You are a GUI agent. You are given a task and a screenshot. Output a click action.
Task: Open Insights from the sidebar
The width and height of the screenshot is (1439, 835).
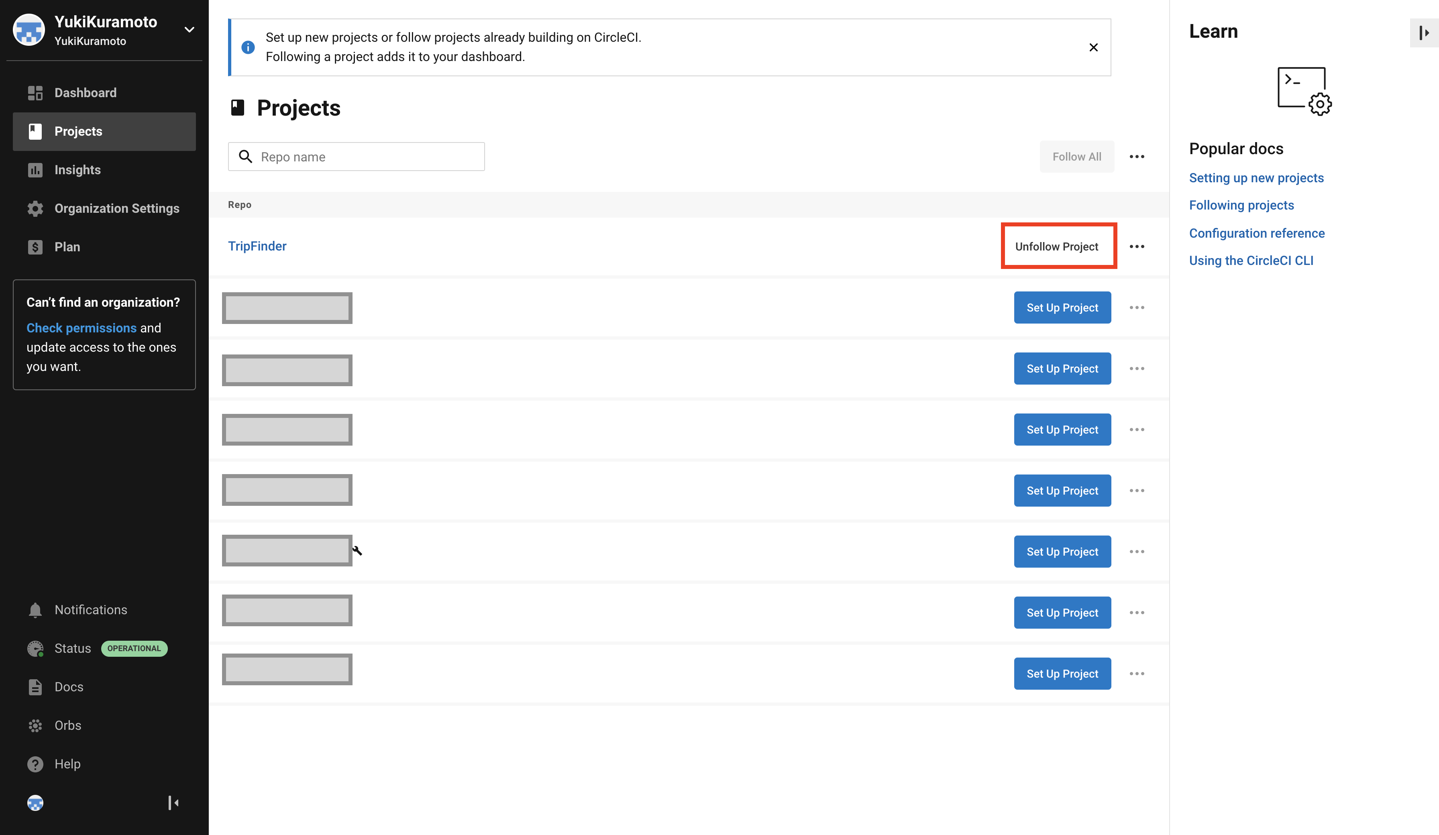[x=104, y=170]
